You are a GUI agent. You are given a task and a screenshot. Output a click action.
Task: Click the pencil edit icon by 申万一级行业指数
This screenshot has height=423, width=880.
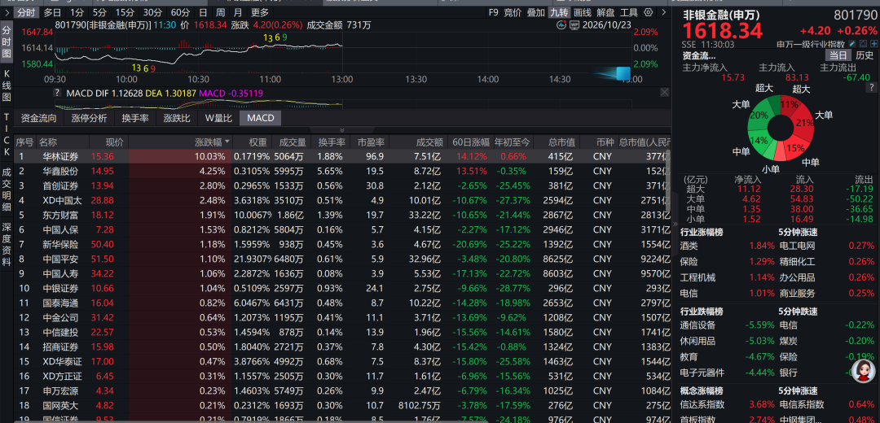pyautogui.click(x=852, y=44)
